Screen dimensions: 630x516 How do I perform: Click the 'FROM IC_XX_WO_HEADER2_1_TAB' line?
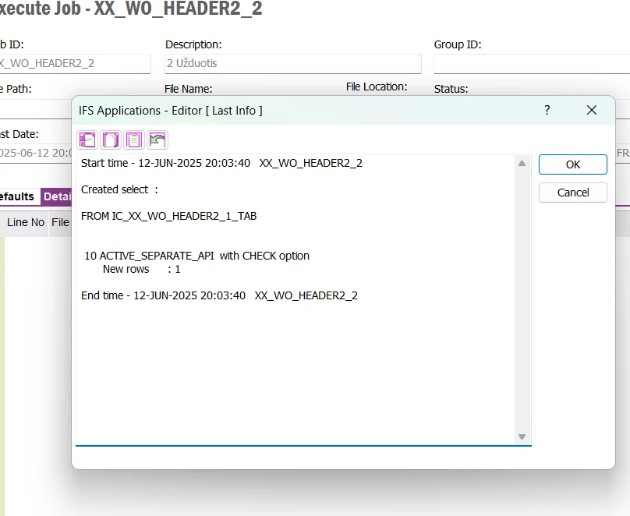168,216
